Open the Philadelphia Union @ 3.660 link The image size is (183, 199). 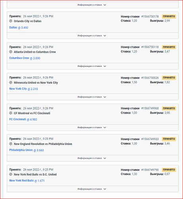pyautogui.click(x=27, y=150)
